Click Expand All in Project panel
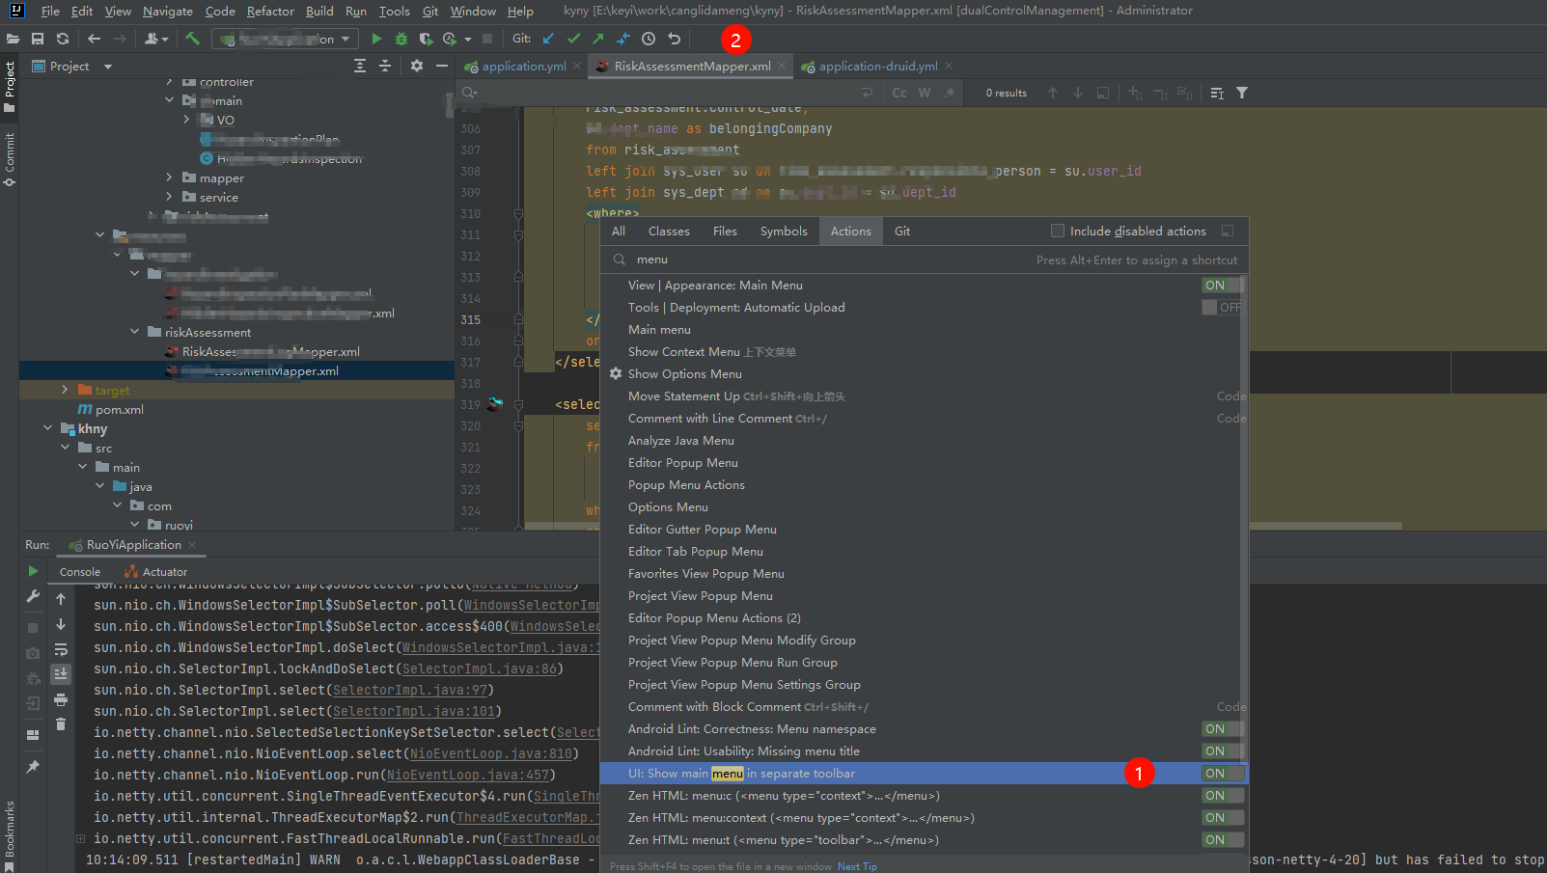 point(360,66)
